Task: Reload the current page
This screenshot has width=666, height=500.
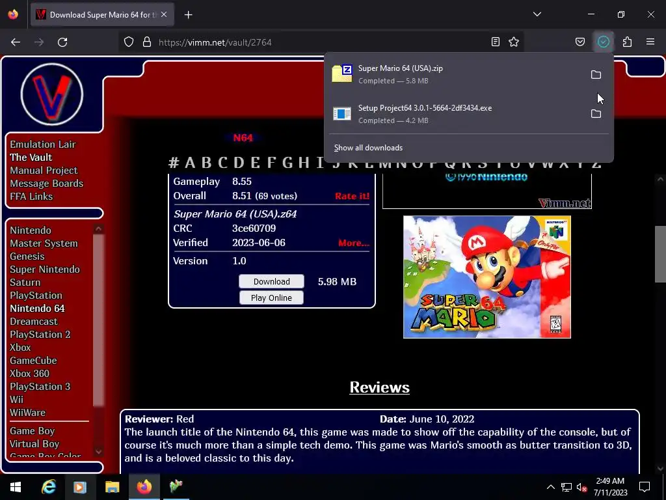Action: (62, 42)
